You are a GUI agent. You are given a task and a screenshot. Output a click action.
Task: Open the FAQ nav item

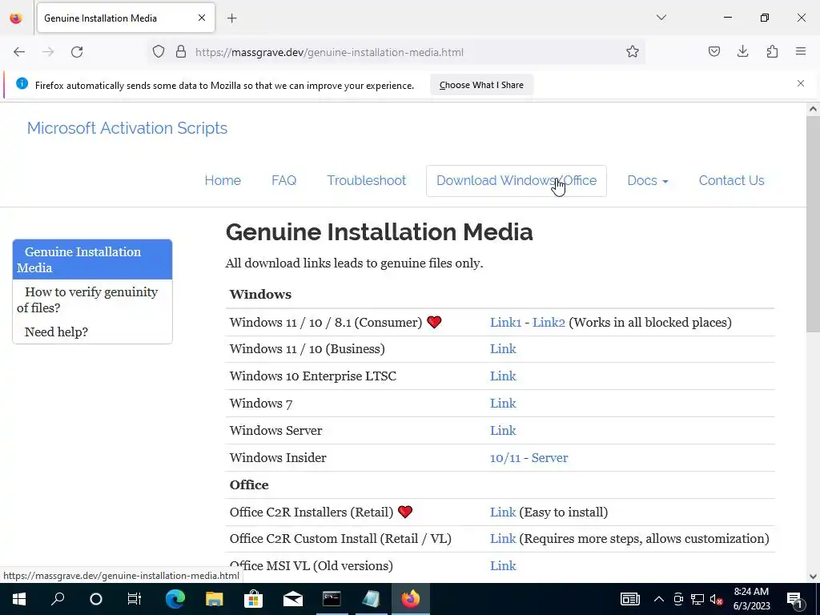(284, 180)
